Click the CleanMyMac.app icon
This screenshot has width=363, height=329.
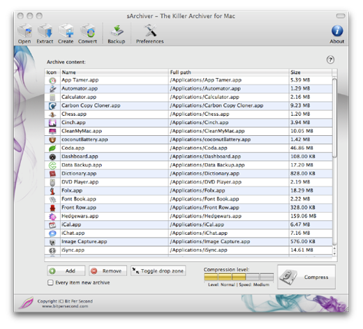tap(52, 131)
